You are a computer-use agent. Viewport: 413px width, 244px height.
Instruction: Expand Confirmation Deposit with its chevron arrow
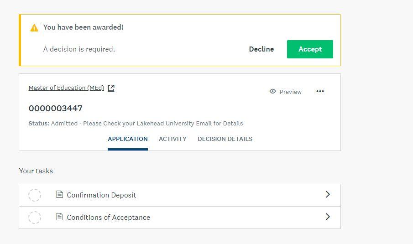point(328,195)
